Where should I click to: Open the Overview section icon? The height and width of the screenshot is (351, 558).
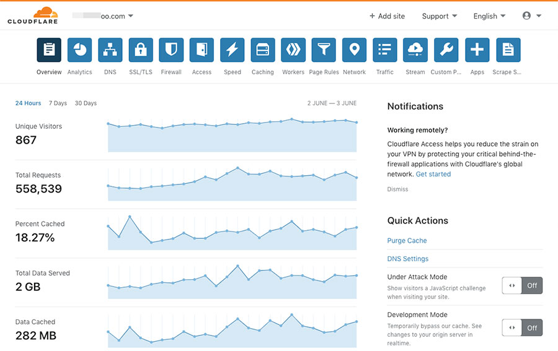[x=49, y=50]
